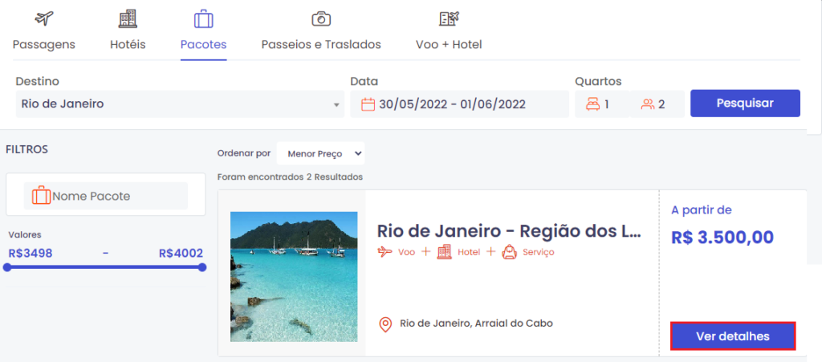
Task: Click the maximum value R$4002
Action: (x=181, y=254)
